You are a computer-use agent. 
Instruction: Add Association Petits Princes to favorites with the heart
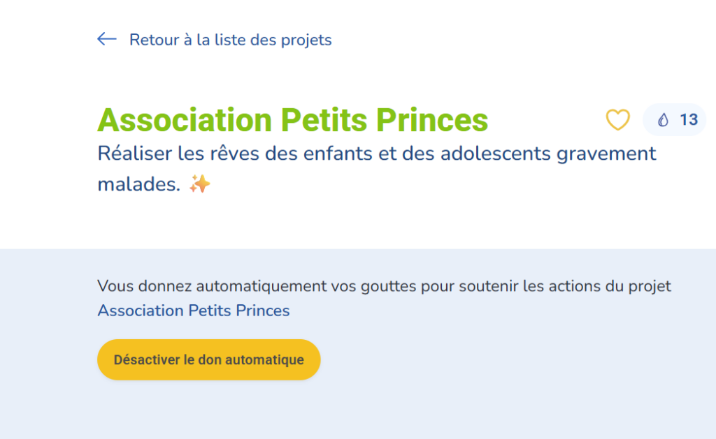point(617,120)
